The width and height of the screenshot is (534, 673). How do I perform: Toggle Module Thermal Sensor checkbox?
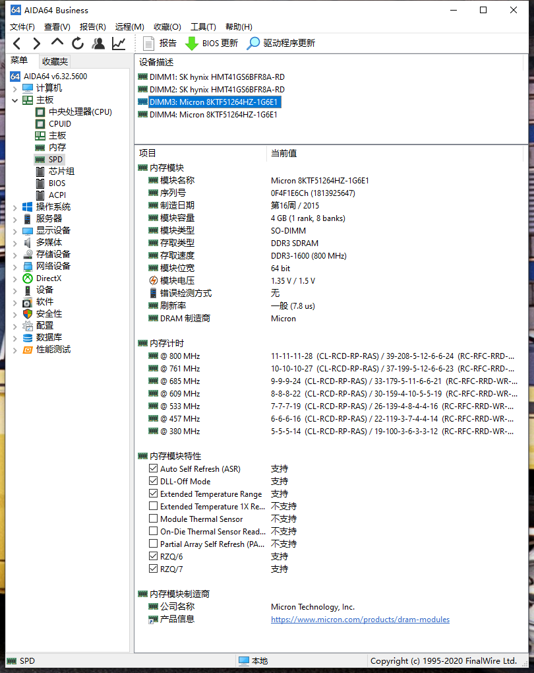pos(153,519)
